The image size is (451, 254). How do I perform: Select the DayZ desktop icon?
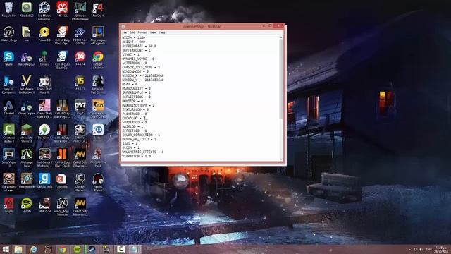click(x=80, y=108)
